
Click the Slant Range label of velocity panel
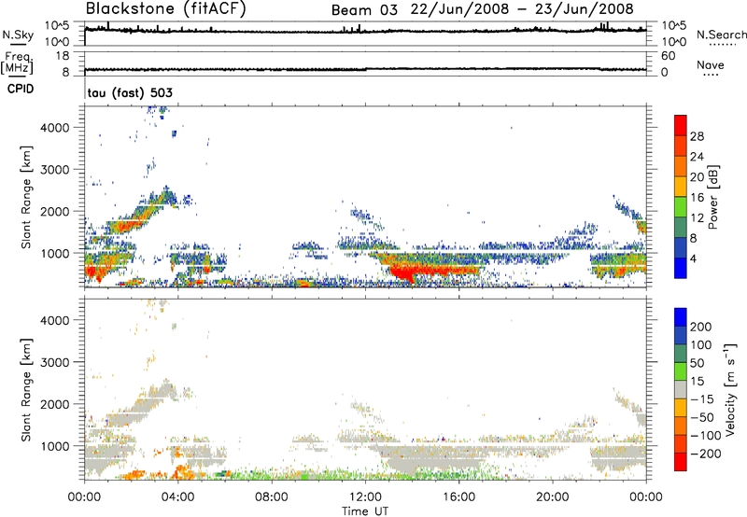pos(26,390)
